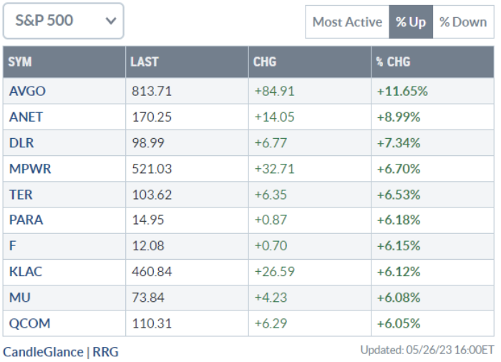This screenshot has width=501, height=362.
Task: Click the SYM column header
Action: (x=20, y=62)
